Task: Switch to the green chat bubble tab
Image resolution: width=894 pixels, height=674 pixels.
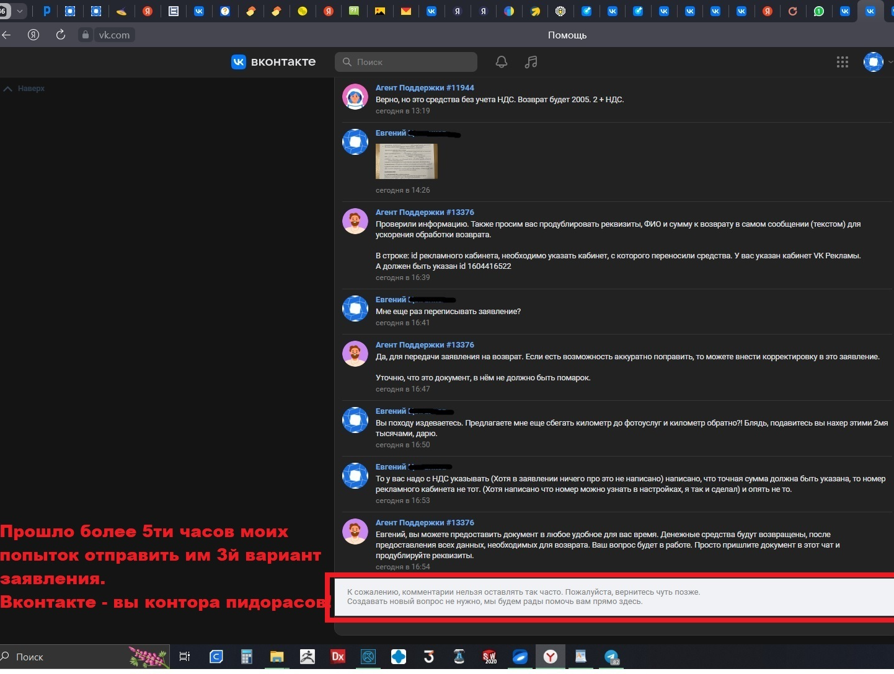Action: (354, 11)
